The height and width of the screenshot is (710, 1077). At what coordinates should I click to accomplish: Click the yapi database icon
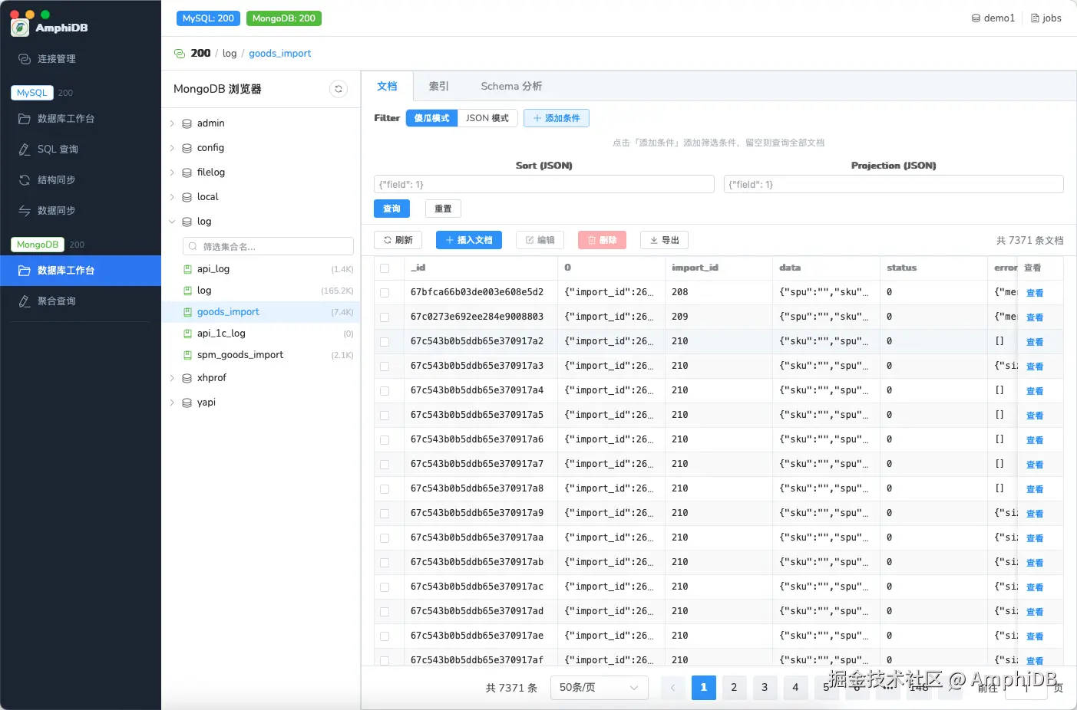187,403
